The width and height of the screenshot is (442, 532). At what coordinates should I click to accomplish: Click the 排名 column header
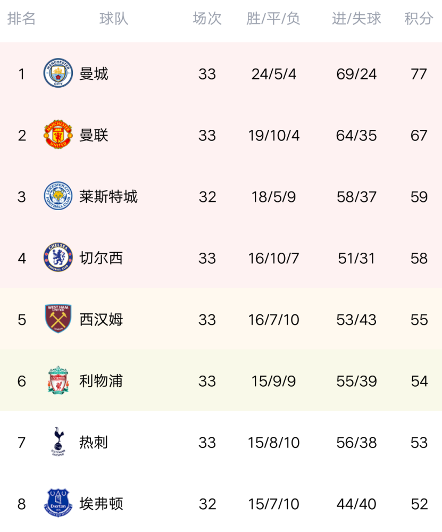21,19
